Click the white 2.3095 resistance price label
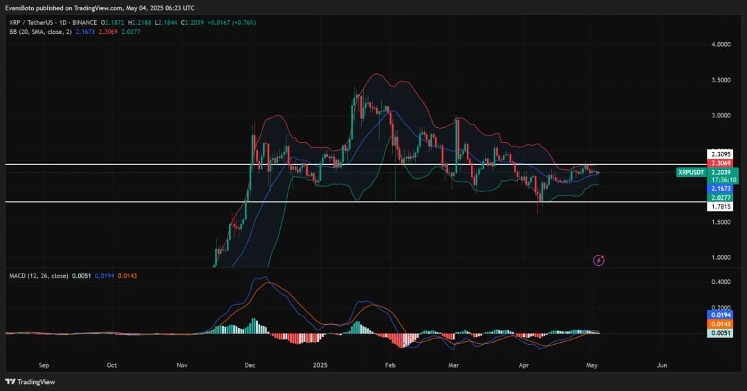The height and width of the screenshot is (391, 747). point(719,154)
